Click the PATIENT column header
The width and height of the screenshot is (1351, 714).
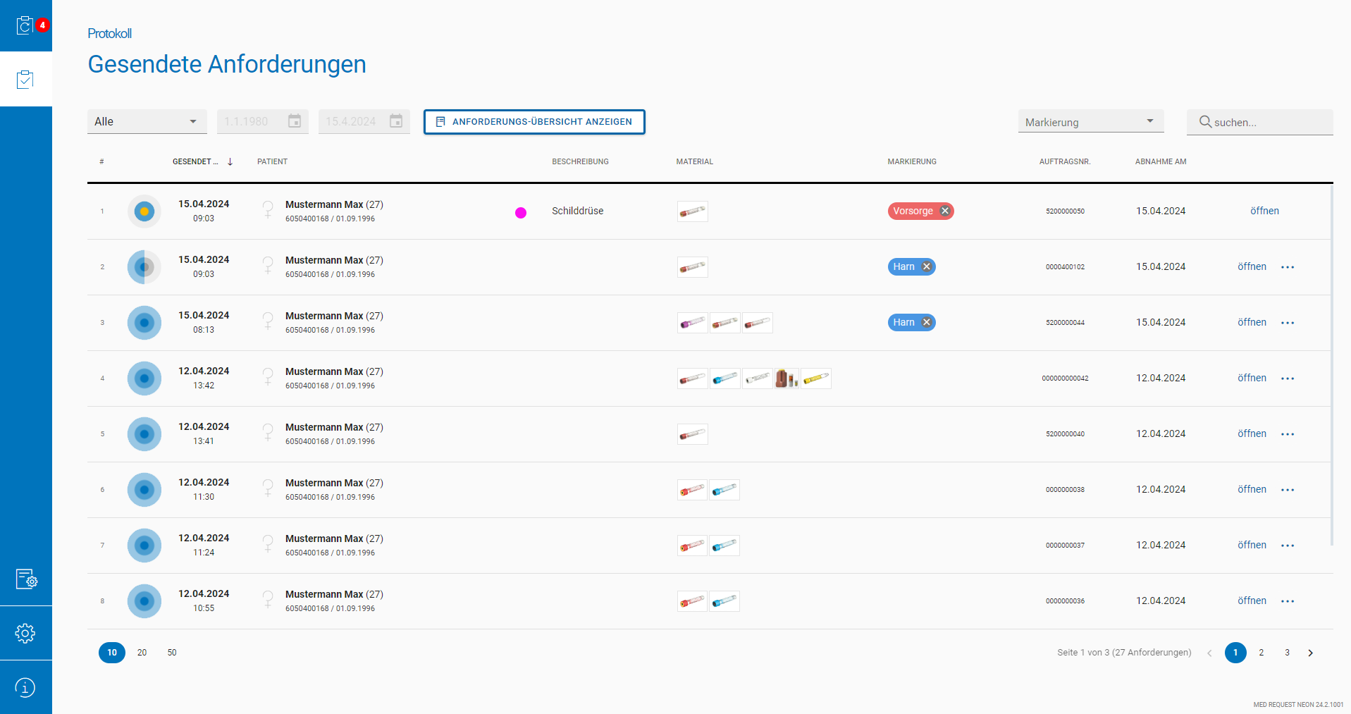coord(272,161)
